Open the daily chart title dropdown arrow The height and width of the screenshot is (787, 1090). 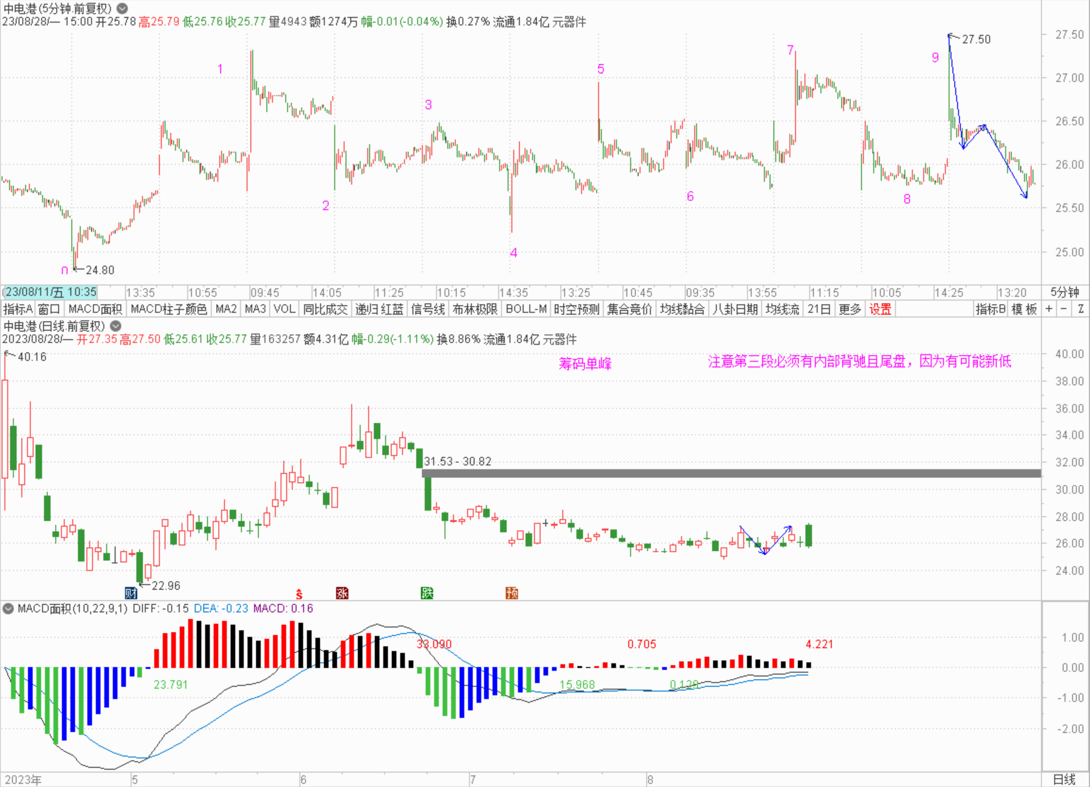pos(116,326)
